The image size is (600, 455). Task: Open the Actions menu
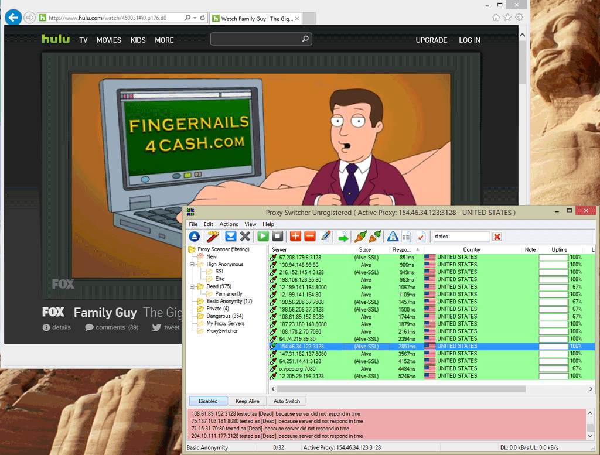pos(229,224)
